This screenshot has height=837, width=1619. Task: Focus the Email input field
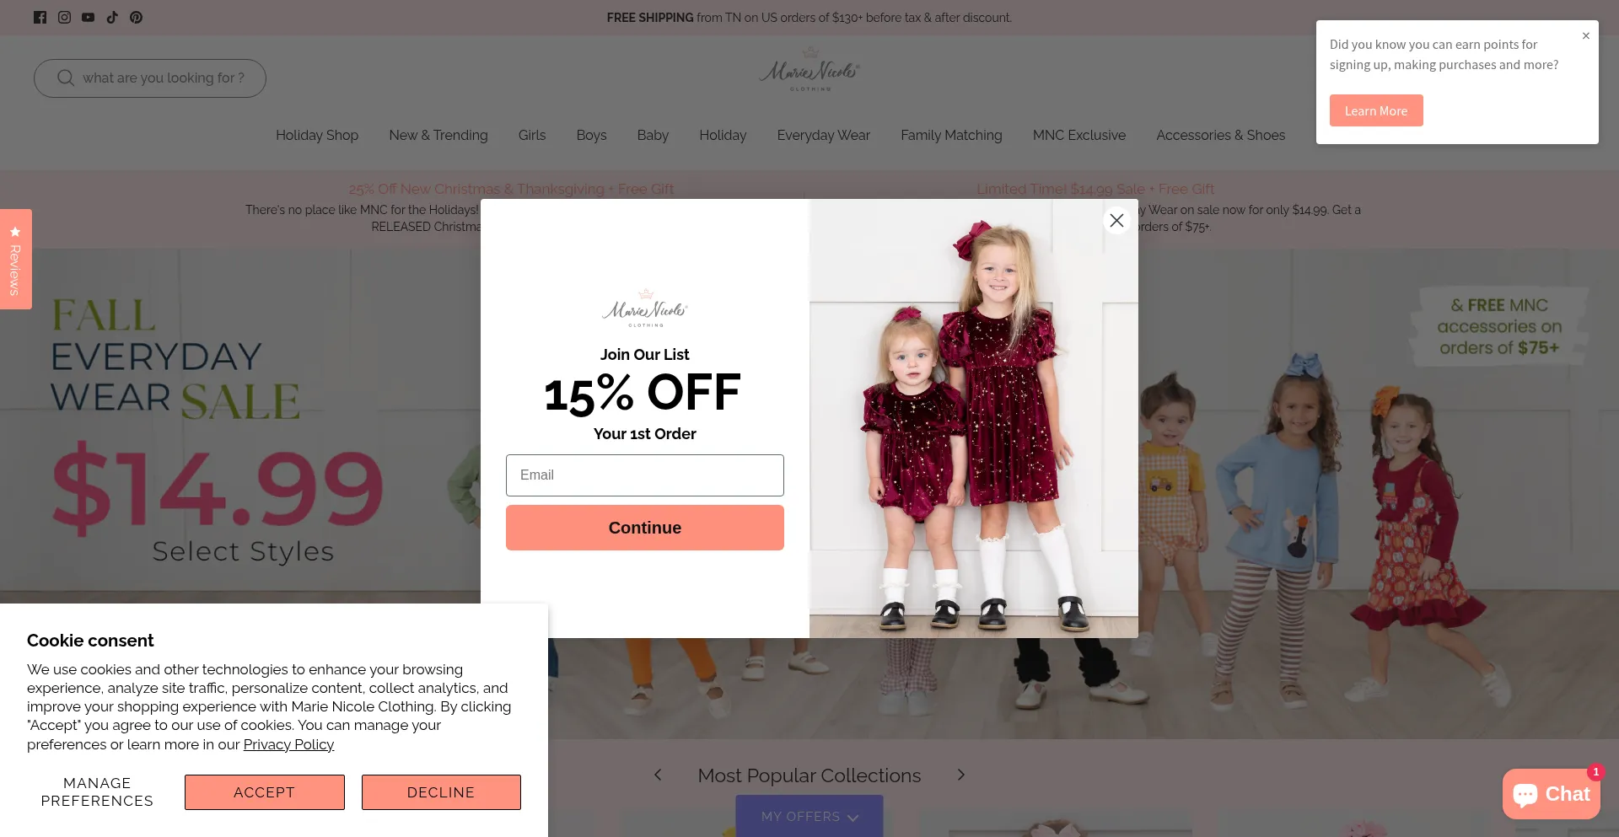(x=645, y=475)
